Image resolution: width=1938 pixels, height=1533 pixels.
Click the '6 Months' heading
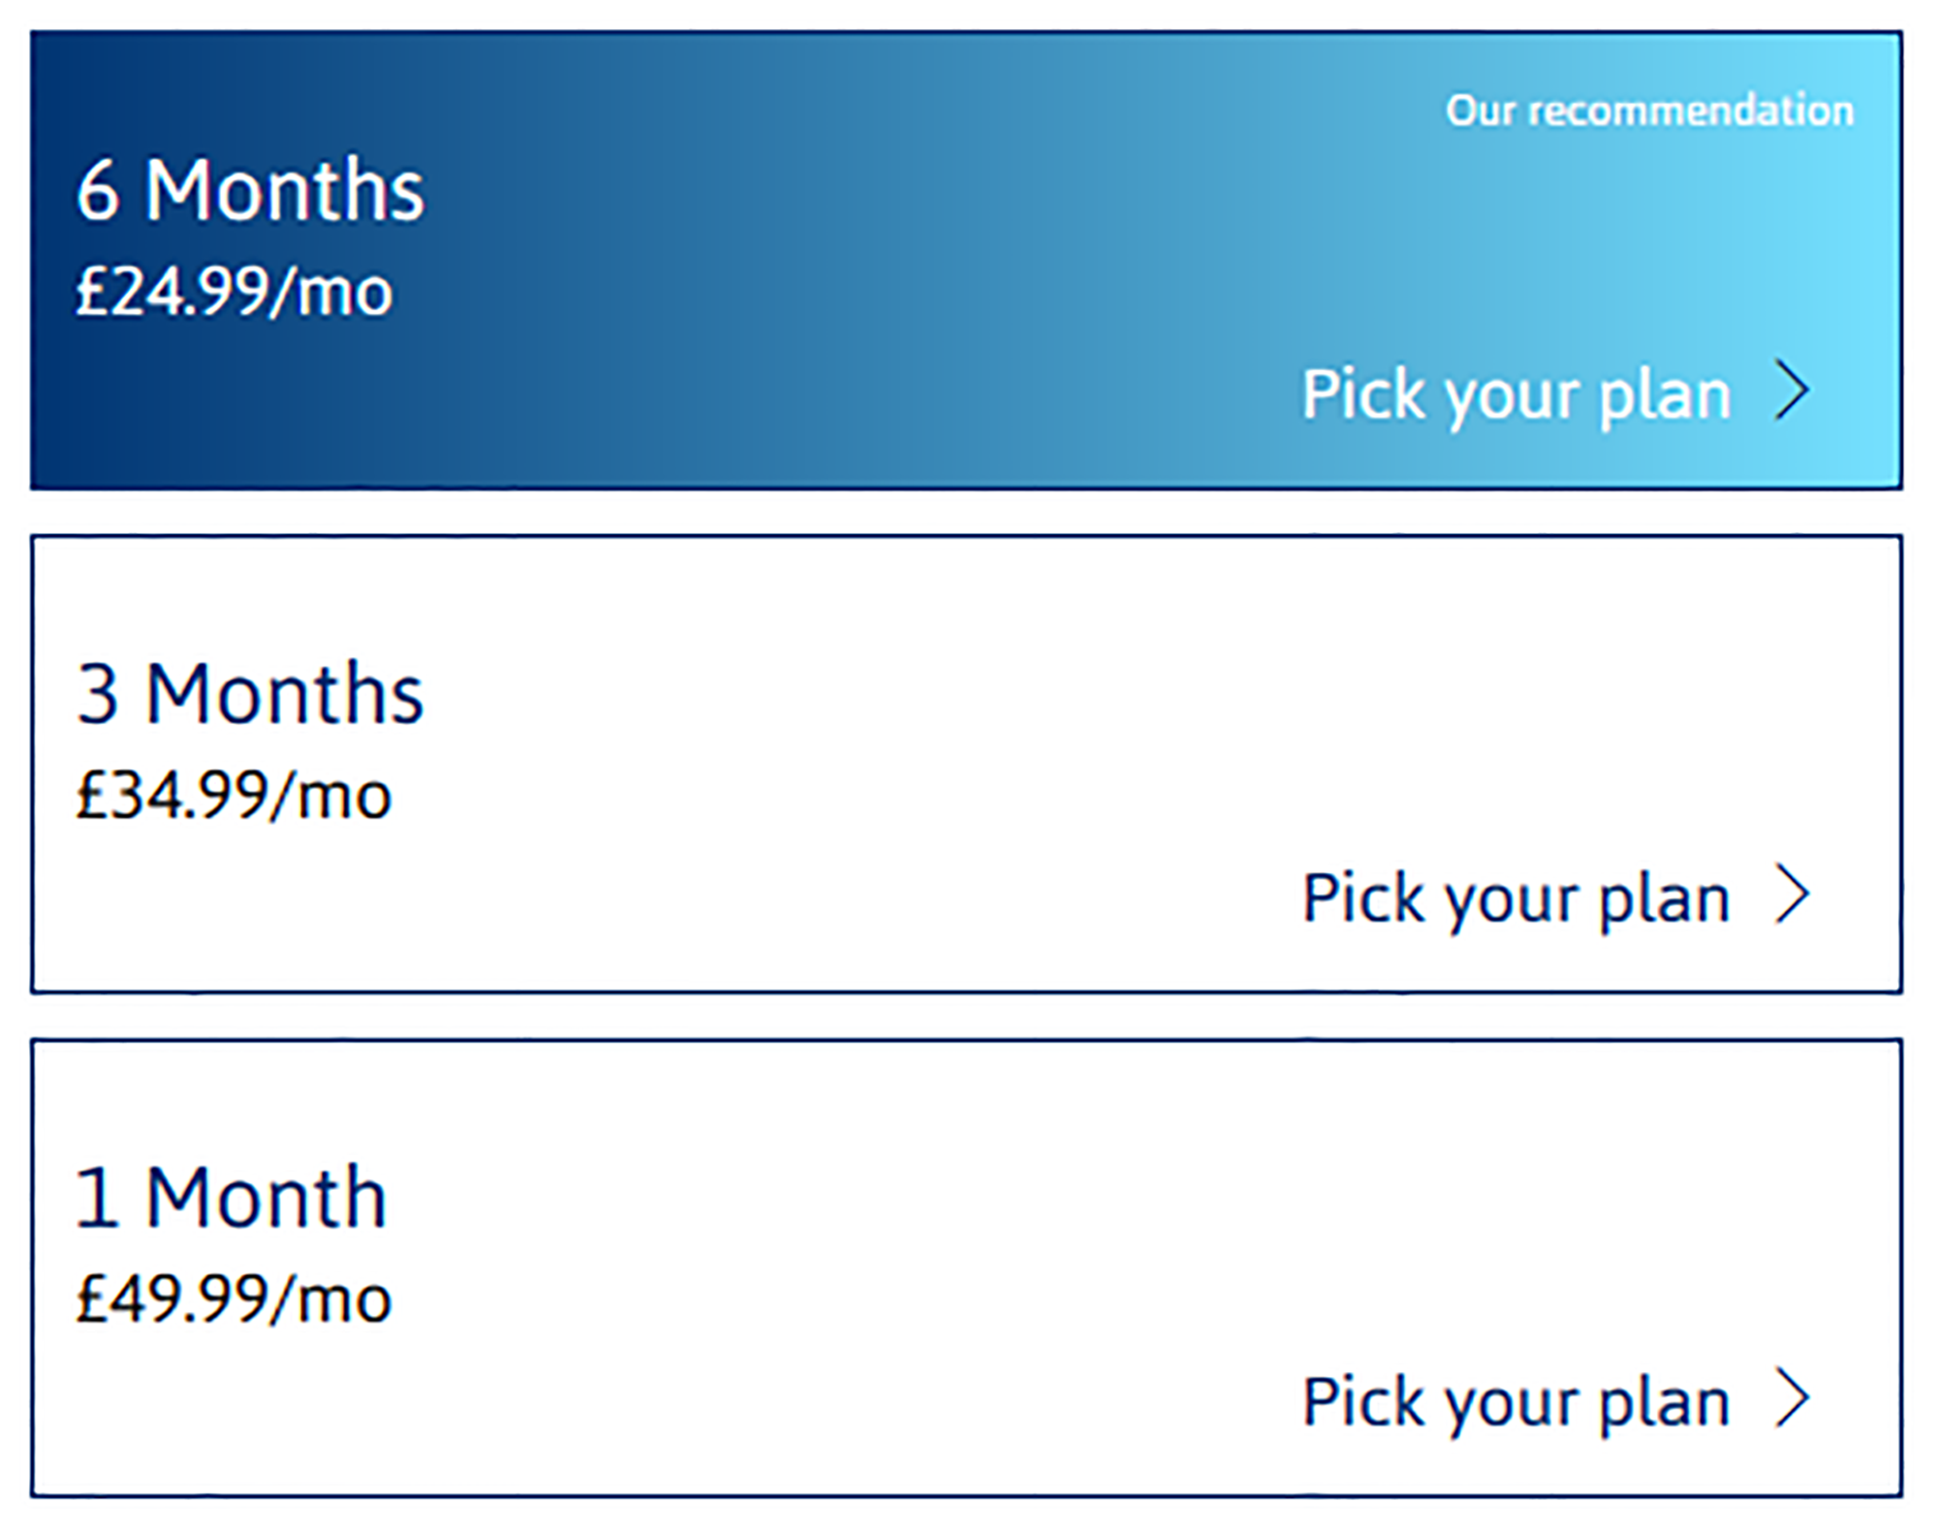250,190
